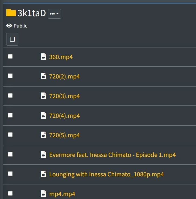Open Evermore feat. Inessa Chimato Episode 1 link
This screenshot has width=196, height=199.
112,155
